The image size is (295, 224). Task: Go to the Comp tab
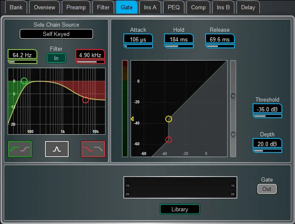pos(198,7)
